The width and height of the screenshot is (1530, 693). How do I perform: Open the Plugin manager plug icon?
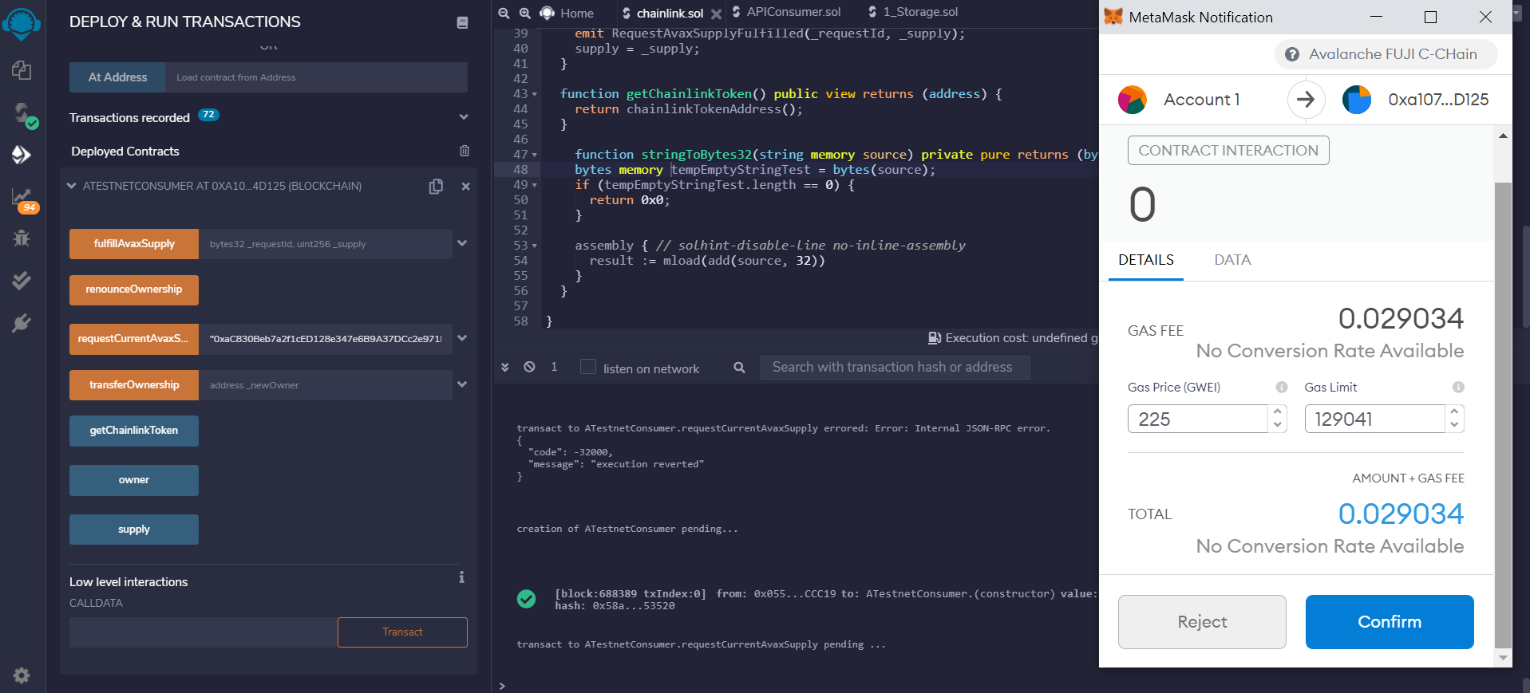pos(22,323)
